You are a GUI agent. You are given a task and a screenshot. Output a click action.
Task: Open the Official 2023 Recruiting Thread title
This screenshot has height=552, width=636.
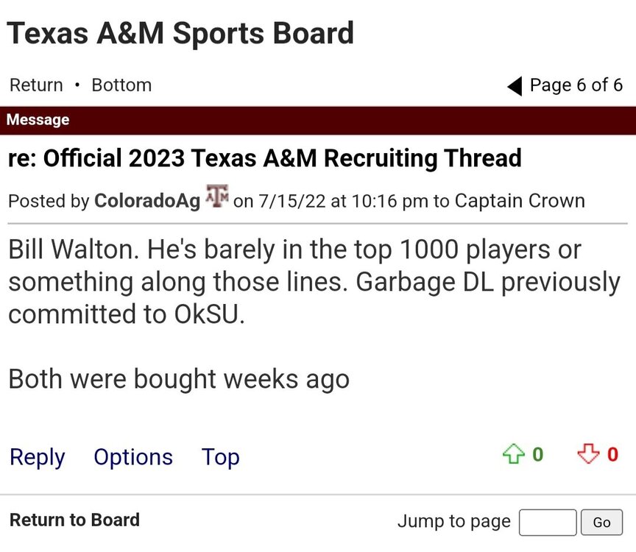[265, 158]
